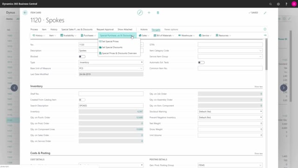Click the Bill of Materials group icon
This screenshot has width=298, height=168.
(x=155, y=35)
